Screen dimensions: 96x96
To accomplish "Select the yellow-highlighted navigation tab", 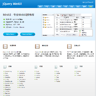I will tap(90, 7).
